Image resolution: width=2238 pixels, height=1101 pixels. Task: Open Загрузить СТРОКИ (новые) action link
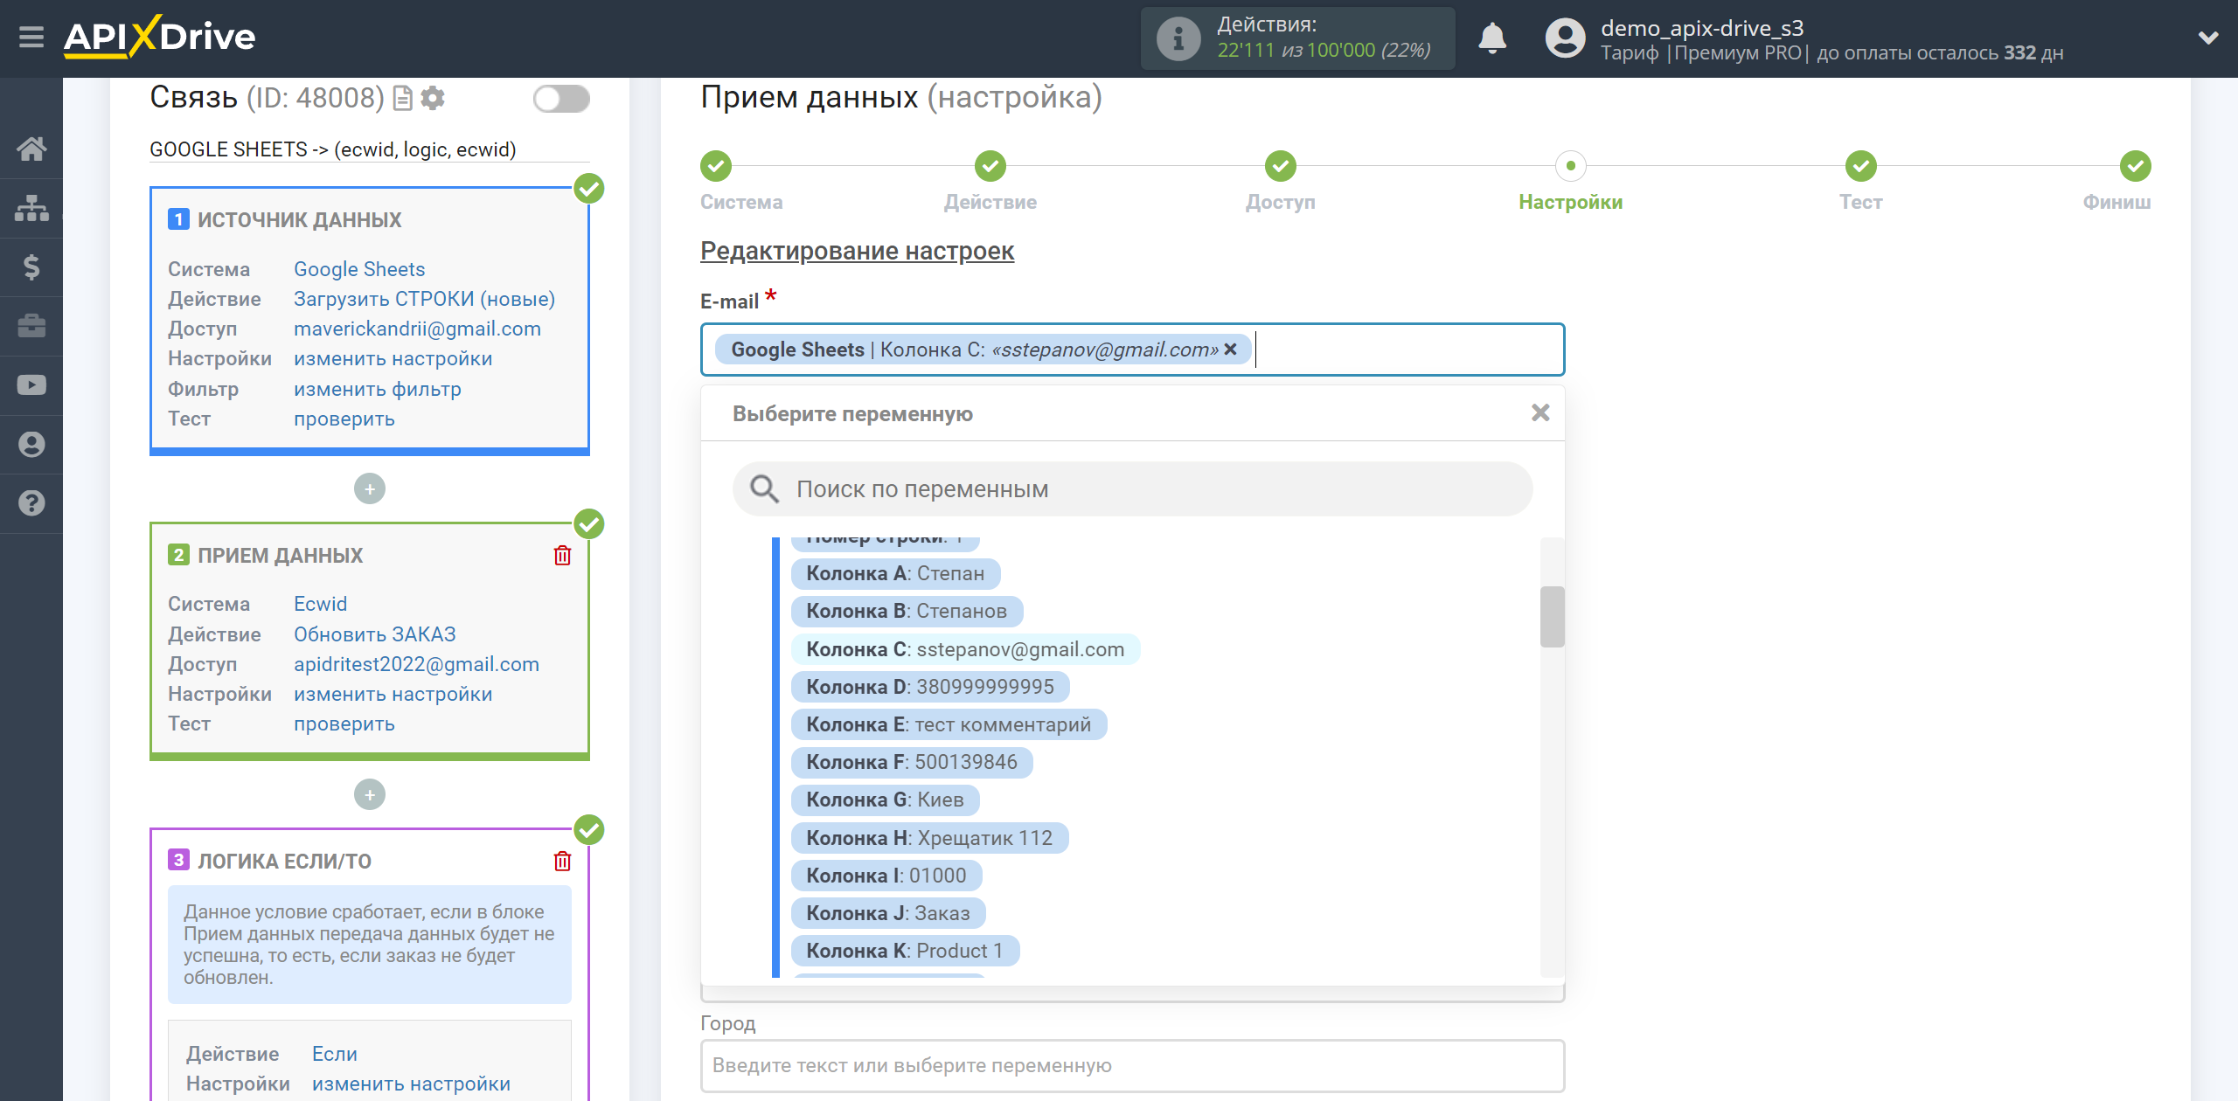tap(424, 299)
